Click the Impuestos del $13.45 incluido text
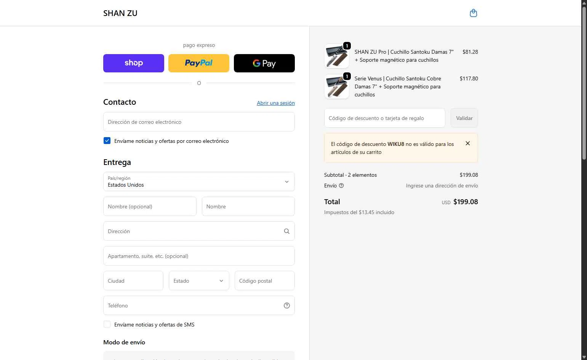This screenshot has height=360, width=587. (x=359, y=213)
